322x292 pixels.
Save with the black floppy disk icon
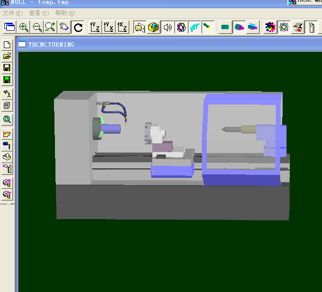click(7, 68)
